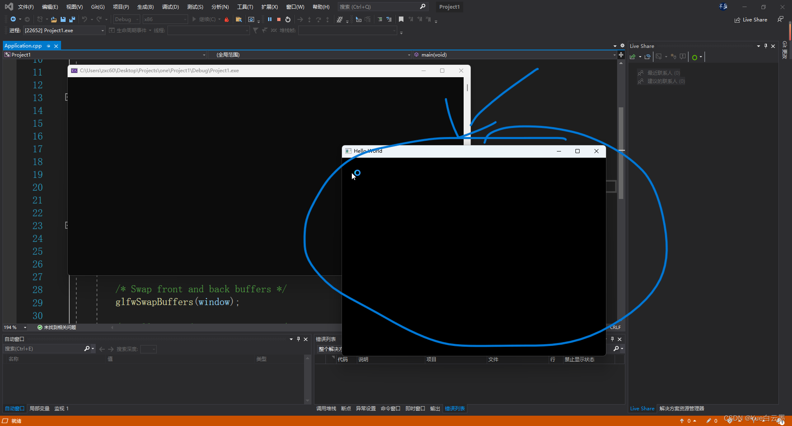Close the Live Share panel

pos(773,46)
